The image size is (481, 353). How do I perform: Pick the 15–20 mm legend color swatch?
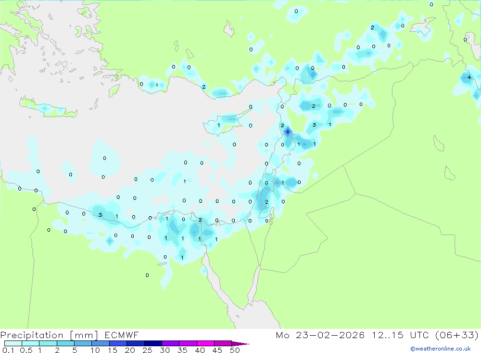click(118, 343)
